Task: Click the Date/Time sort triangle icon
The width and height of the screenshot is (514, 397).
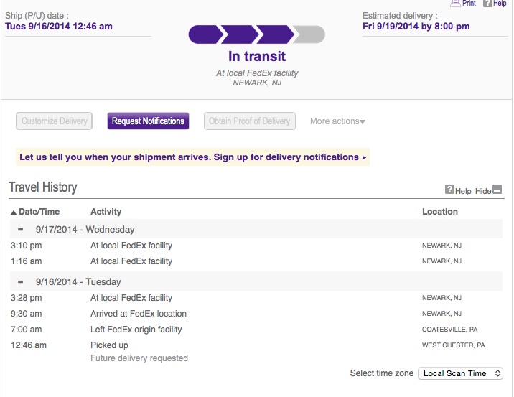Action: (x=14, y=212)
